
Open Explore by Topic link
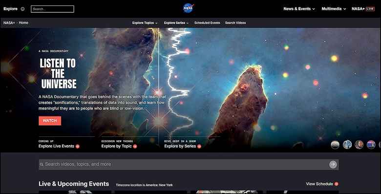coord(116,146)
